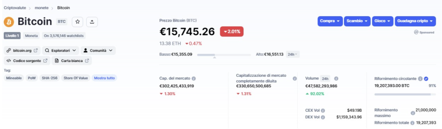The width and height of the screenshot is (442, 129).
Task: Click verified badge by Rifornimento circolante
Action: 426,78
